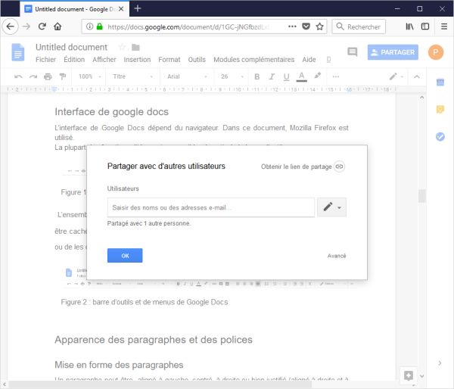The height and width of the screenshot is (389, 454).
Task: Bookmark this page with the star
Action: (x=319, y=26)
